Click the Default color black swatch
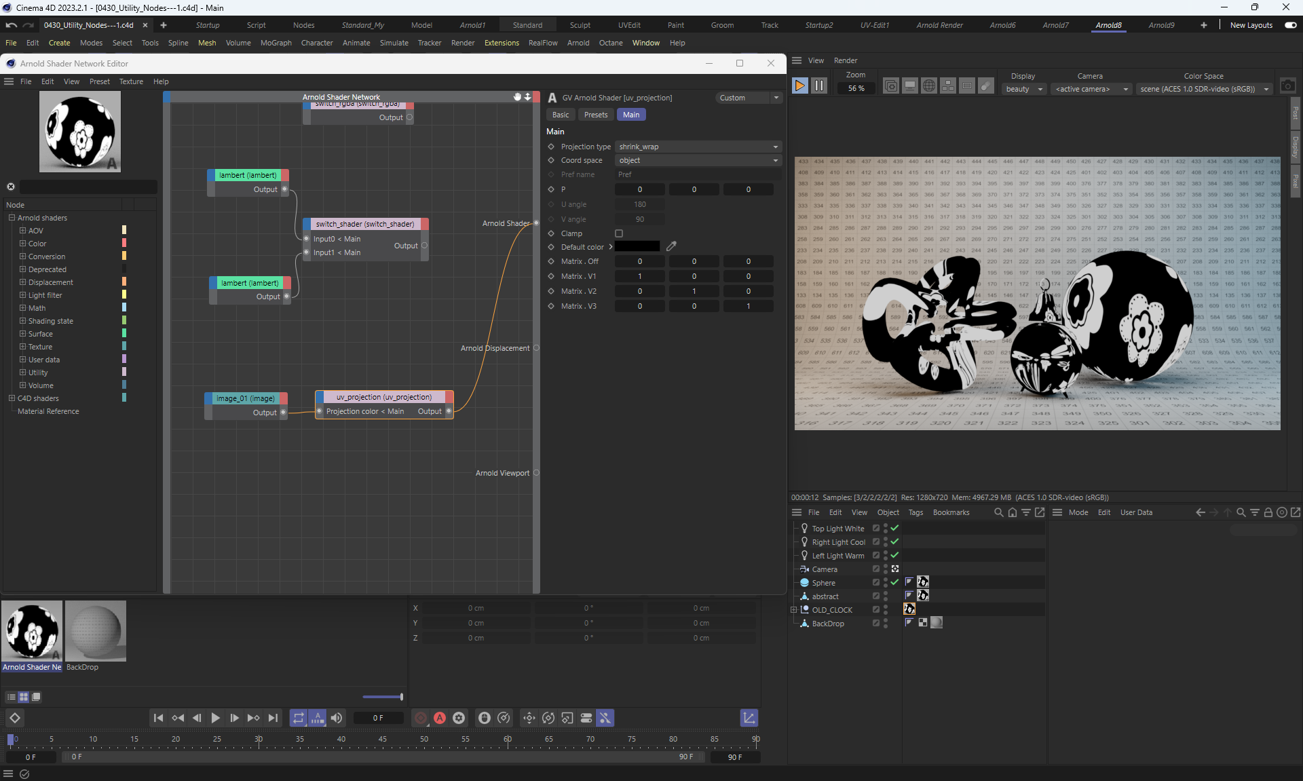 pos(637,247)
